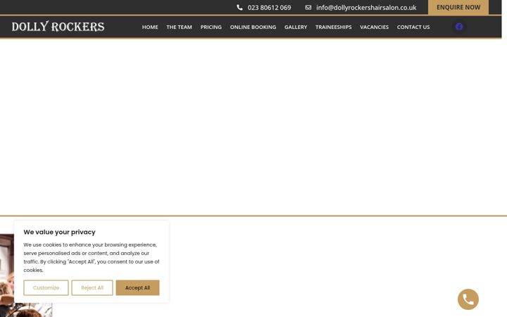Open the Pricing page

[211, 27]
